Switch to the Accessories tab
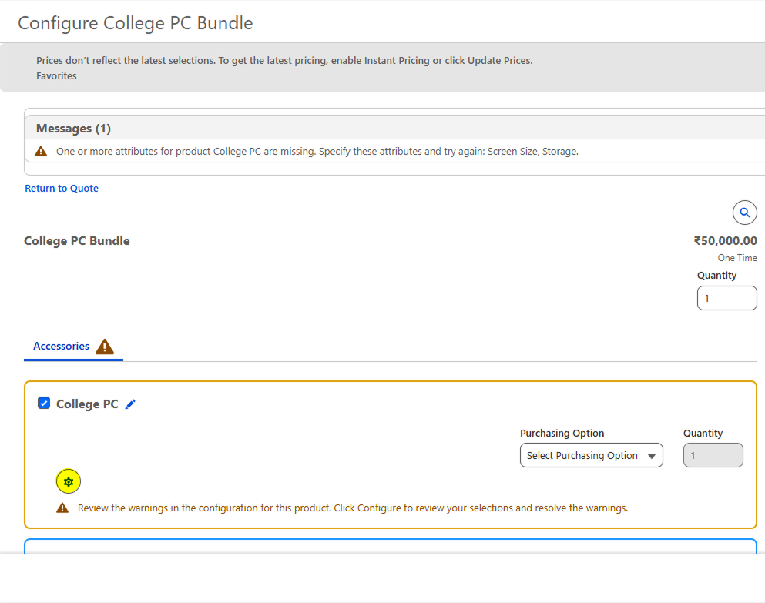Image resolution: width=765 pixels, height=603 pixels. coord(62,347)
